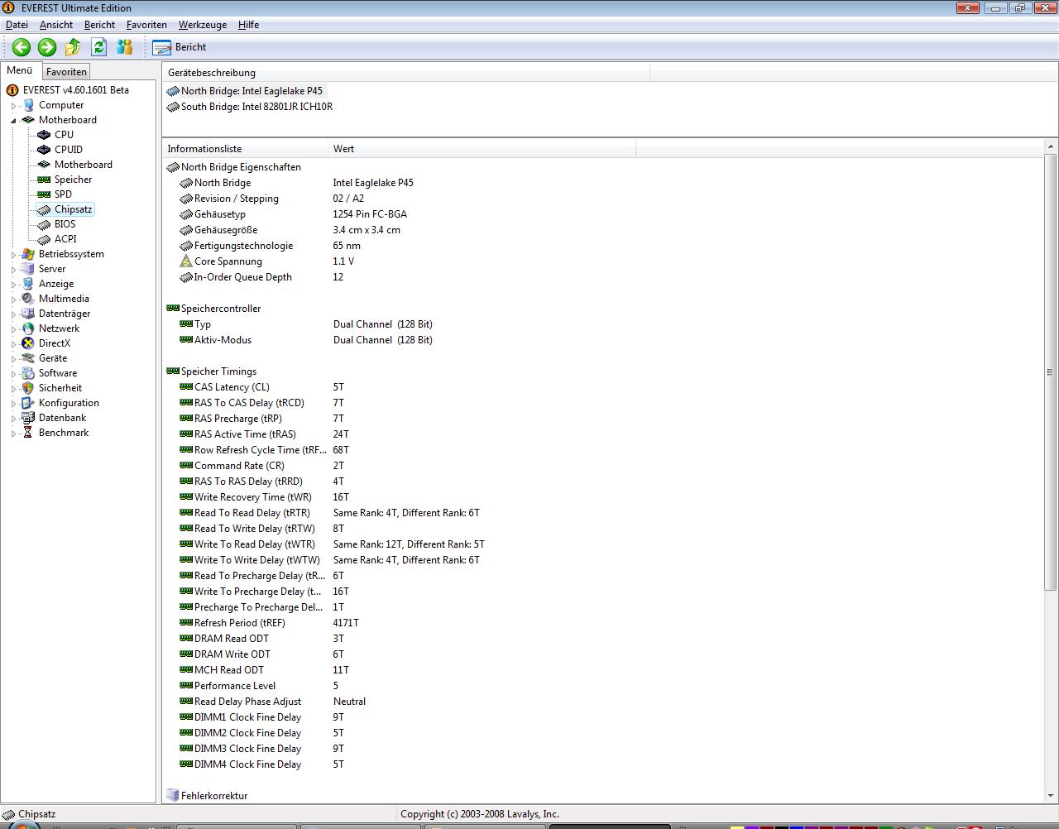The width and height of the screenshot is (1059, 829).
Task: Select the Motherboard child item under Motherboard
Action: (x=83, y=165)
